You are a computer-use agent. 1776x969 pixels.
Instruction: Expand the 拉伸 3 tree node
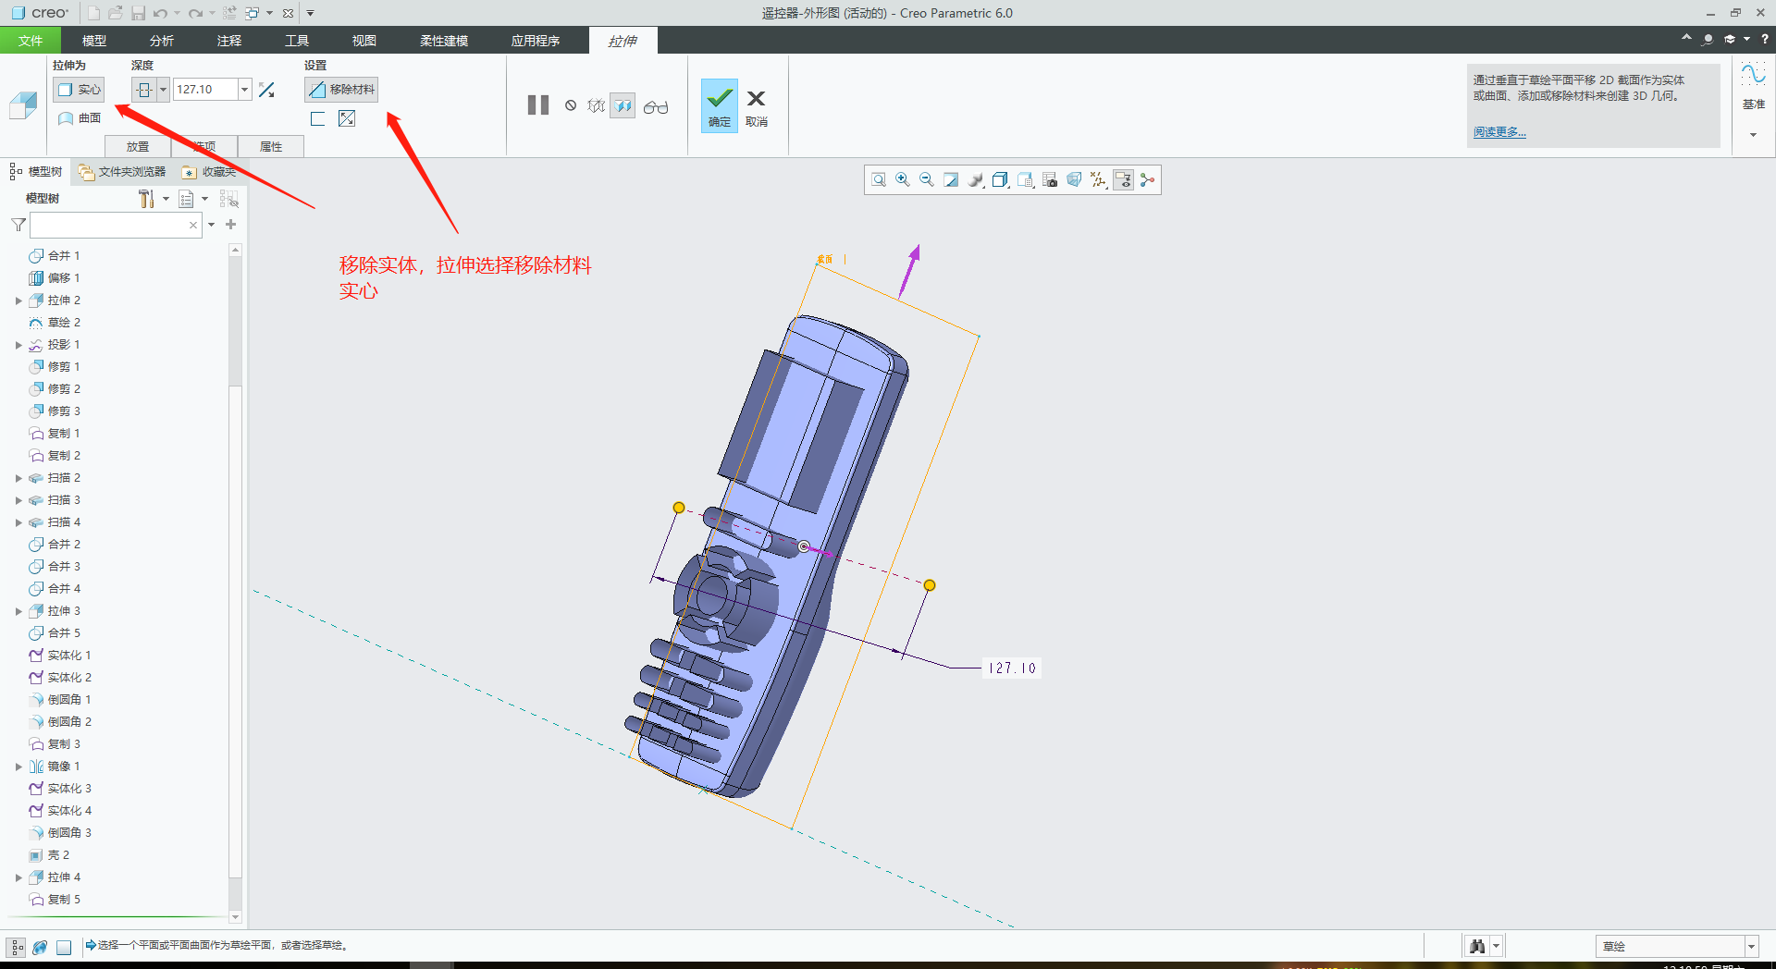tap(18, 611)
